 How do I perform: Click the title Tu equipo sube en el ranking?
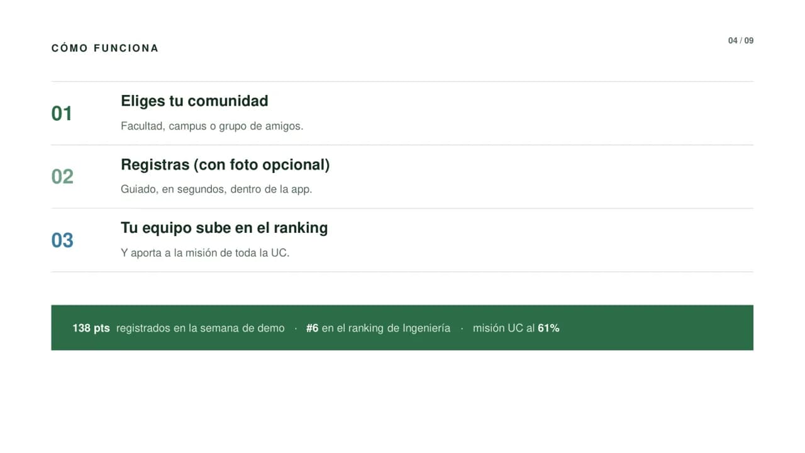point(224,228)
